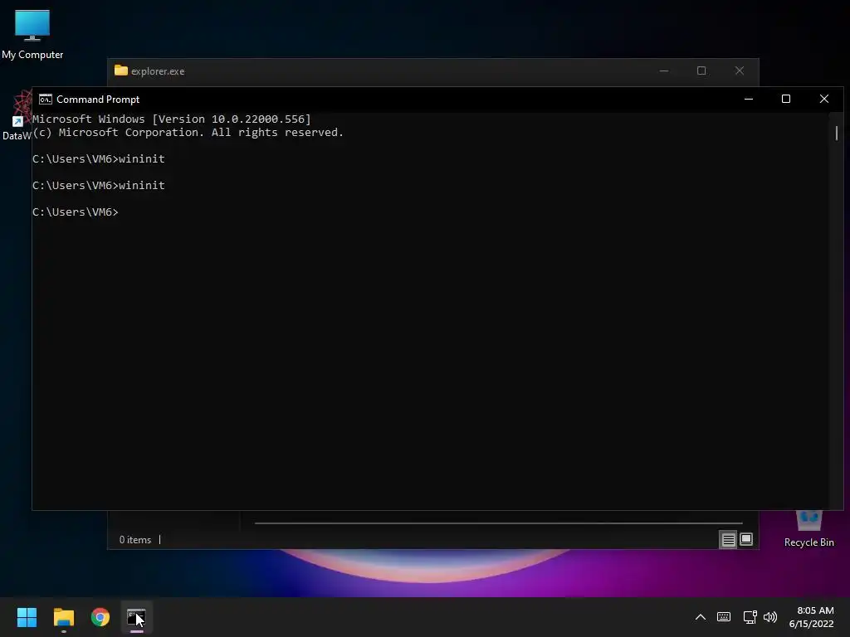Image resolution: width=850 pixels, height=637 pixels.
Task: Open the network status tray icon
Action: [750, 617]
